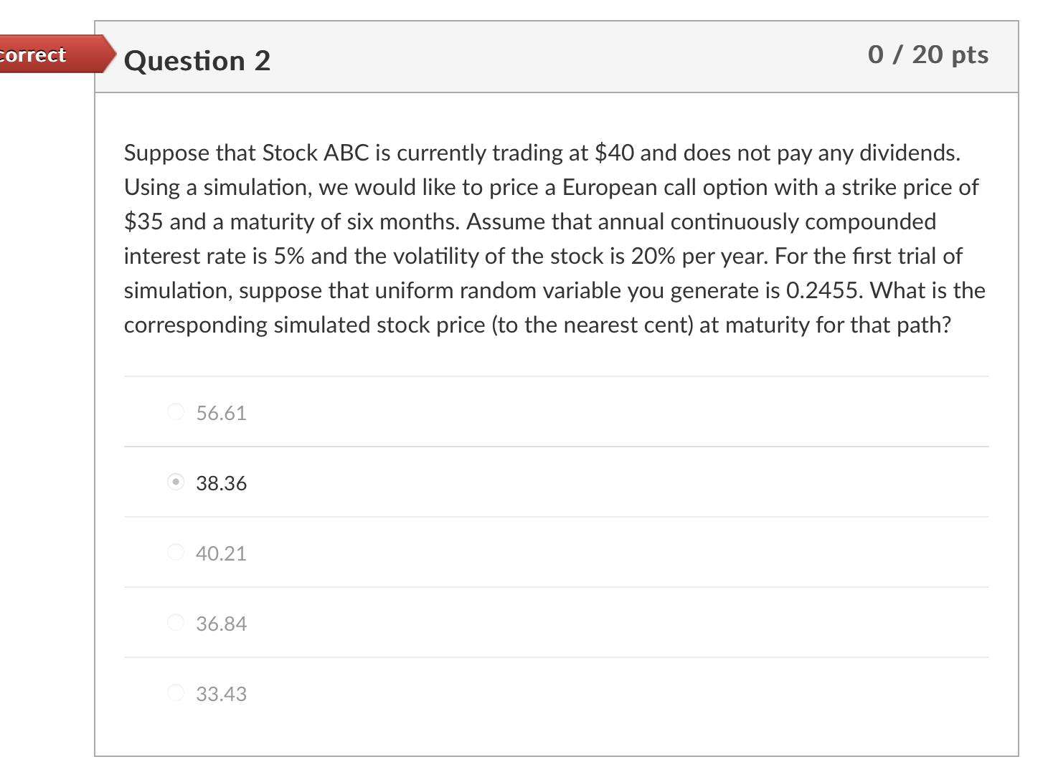
Task: Click the word 'Suppose' starting the question
Action: pos(166,153)
